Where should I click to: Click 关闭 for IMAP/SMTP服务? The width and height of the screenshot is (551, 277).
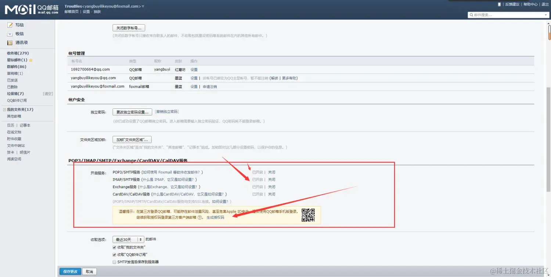[271, 180]
